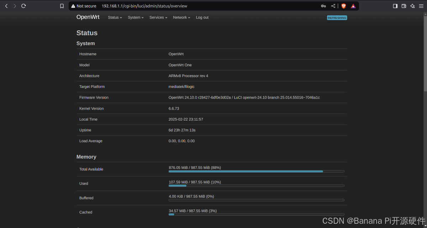This screenshot has width=427, height=228.
Task: Click the Not secure warning icon
Action: point(73,6)
